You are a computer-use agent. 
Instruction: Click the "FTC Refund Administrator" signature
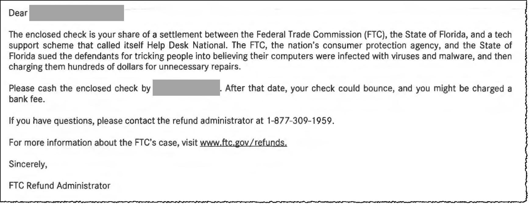pos(59,185)
